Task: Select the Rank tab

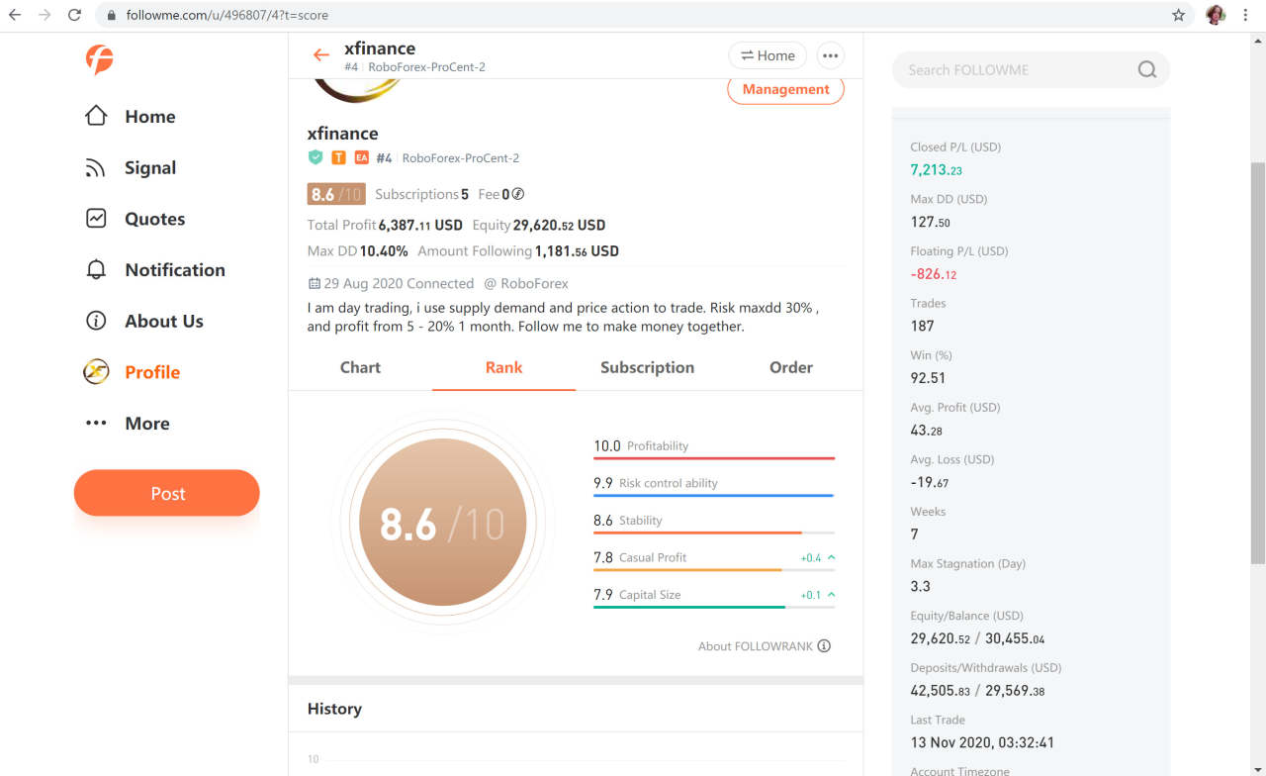Action: (x=503, y=367)
